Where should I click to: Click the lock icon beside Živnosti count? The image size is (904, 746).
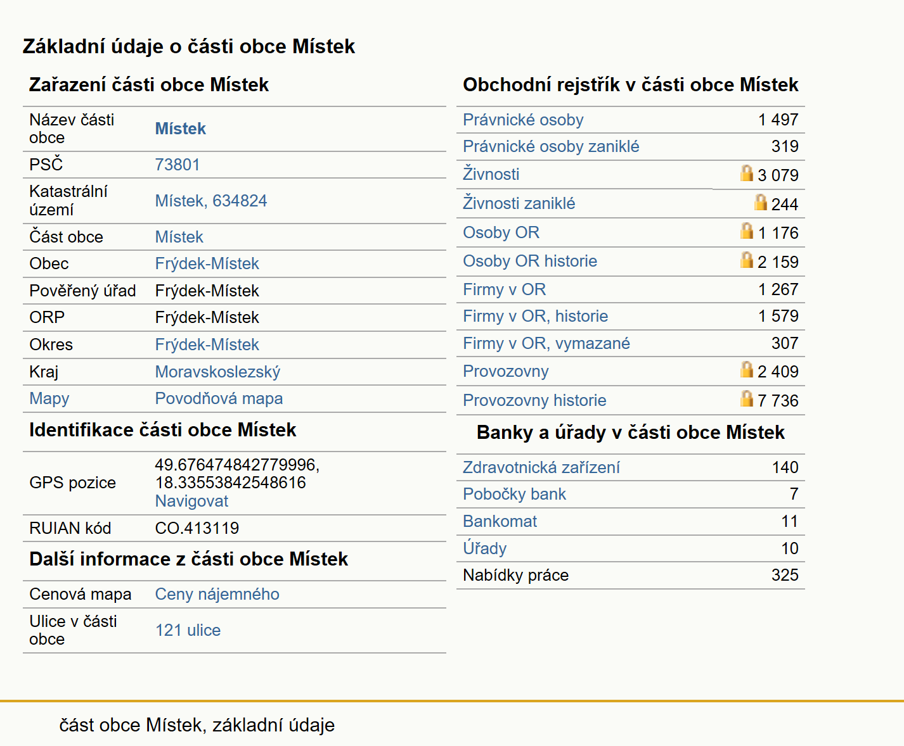pyautogui.click(x=747, y=173)
